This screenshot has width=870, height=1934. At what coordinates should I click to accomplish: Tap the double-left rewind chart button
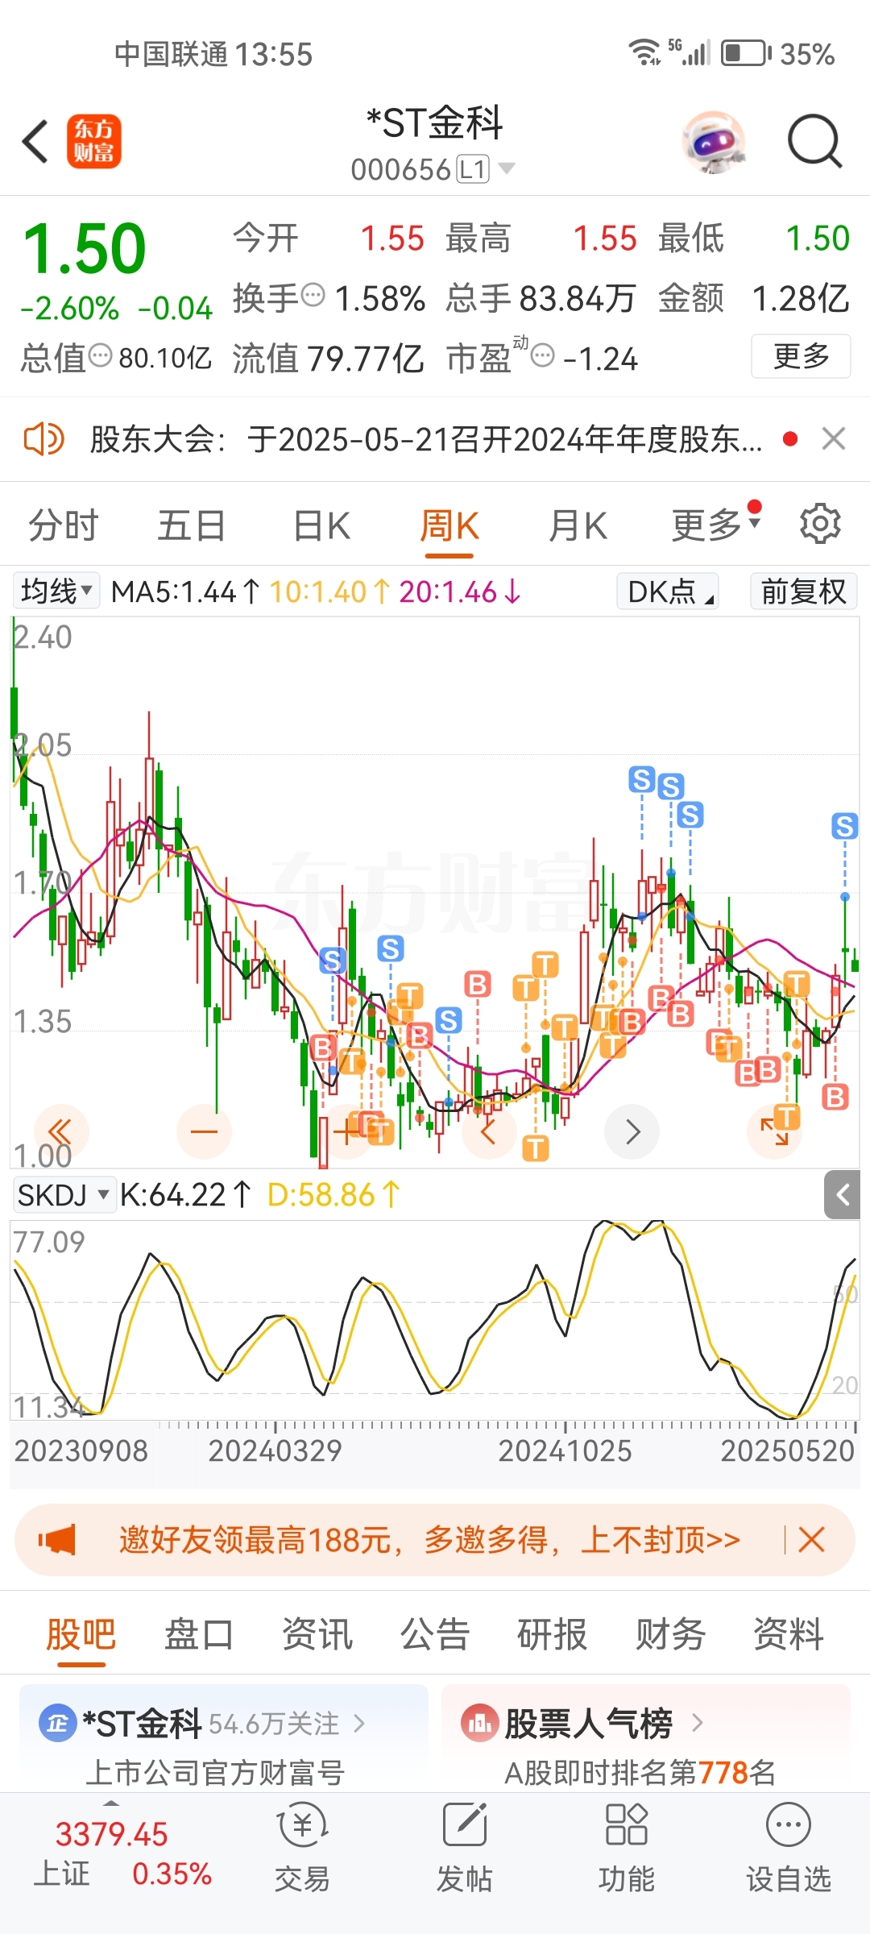60,1131
